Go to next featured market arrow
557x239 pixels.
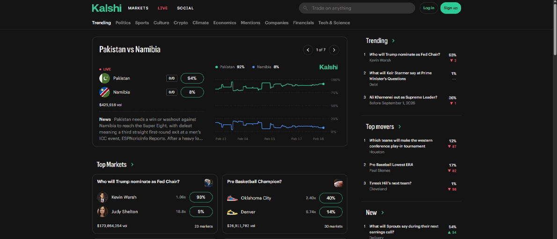tap(334, 50)
